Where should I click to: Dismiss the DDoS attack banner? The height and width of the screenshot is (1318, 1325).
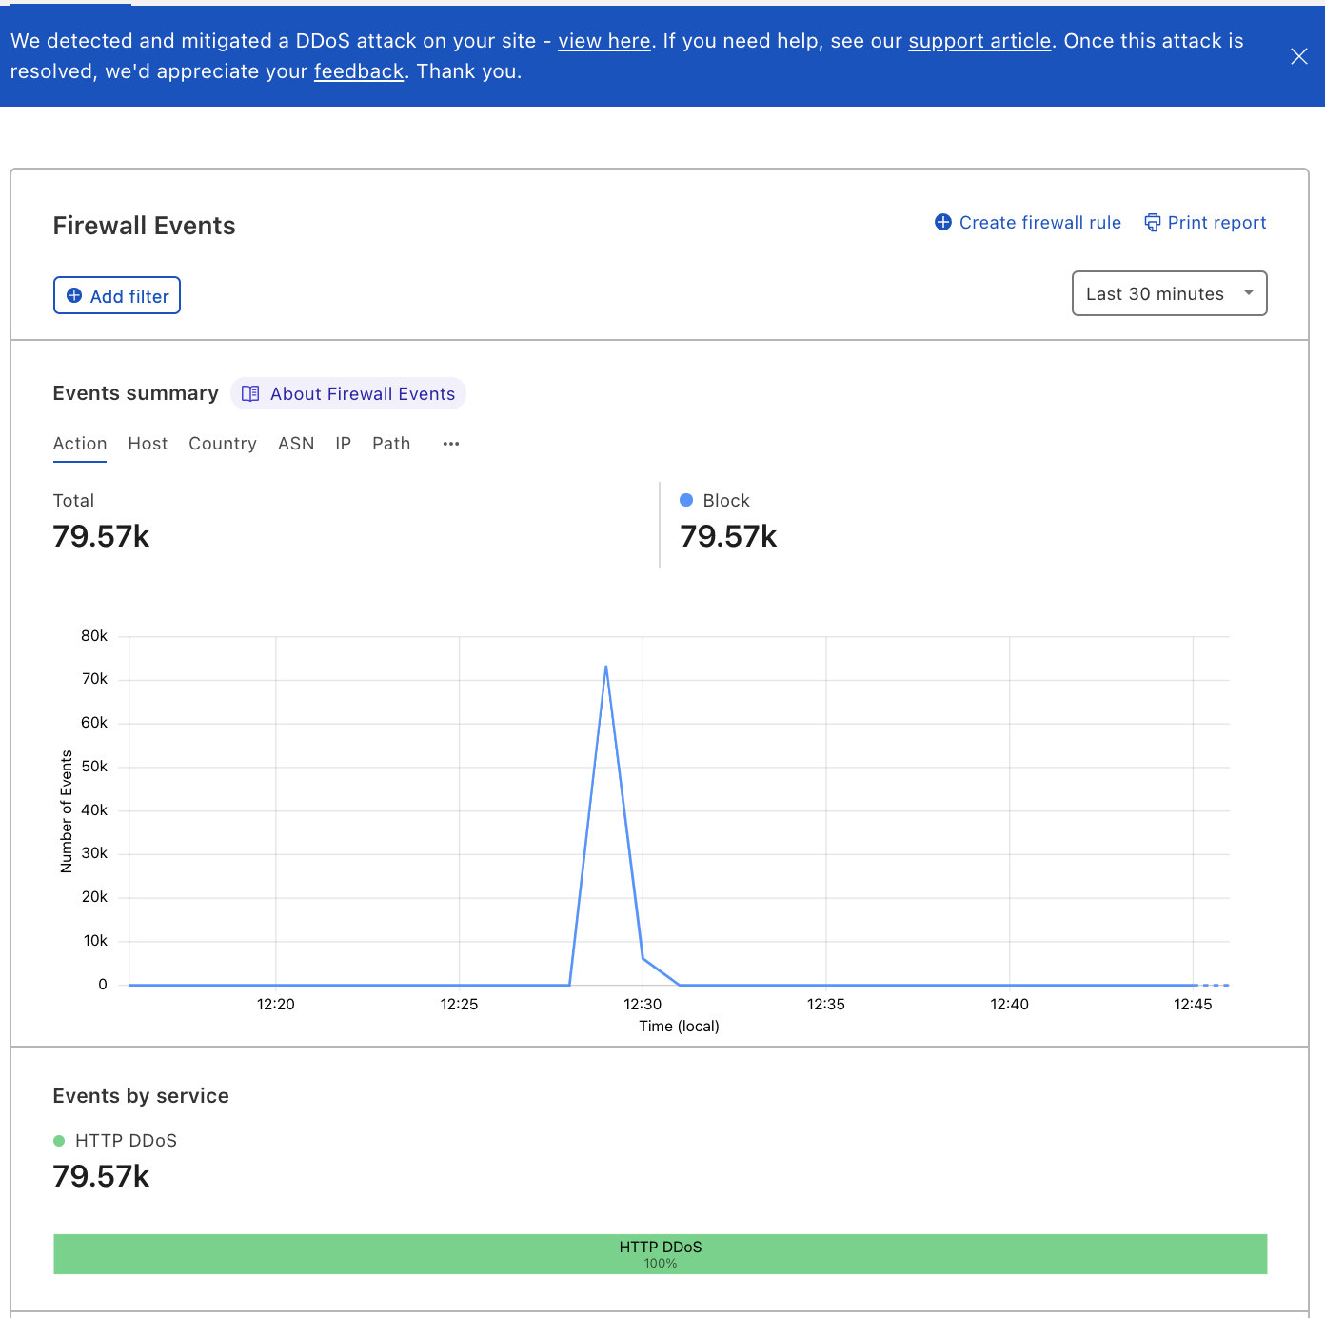pos(1298,56)
